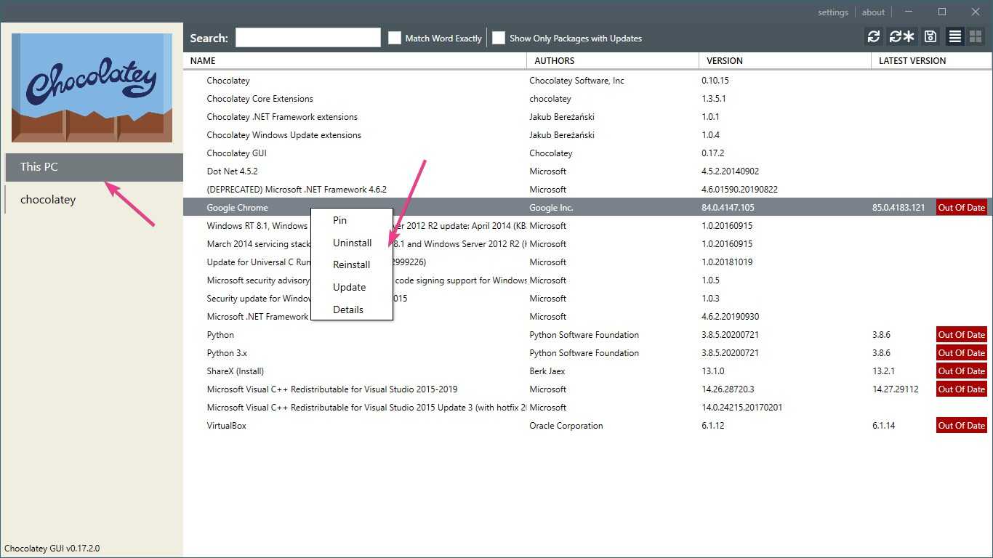Choose Uninstall in context menu

coord(352,243)
